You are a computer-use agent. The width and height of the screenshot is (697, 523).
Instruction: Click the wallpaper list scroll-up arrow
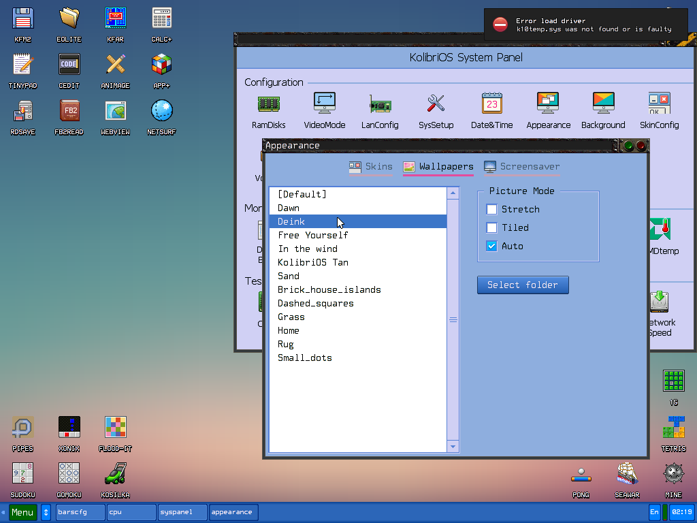click(x=453, y=194)
